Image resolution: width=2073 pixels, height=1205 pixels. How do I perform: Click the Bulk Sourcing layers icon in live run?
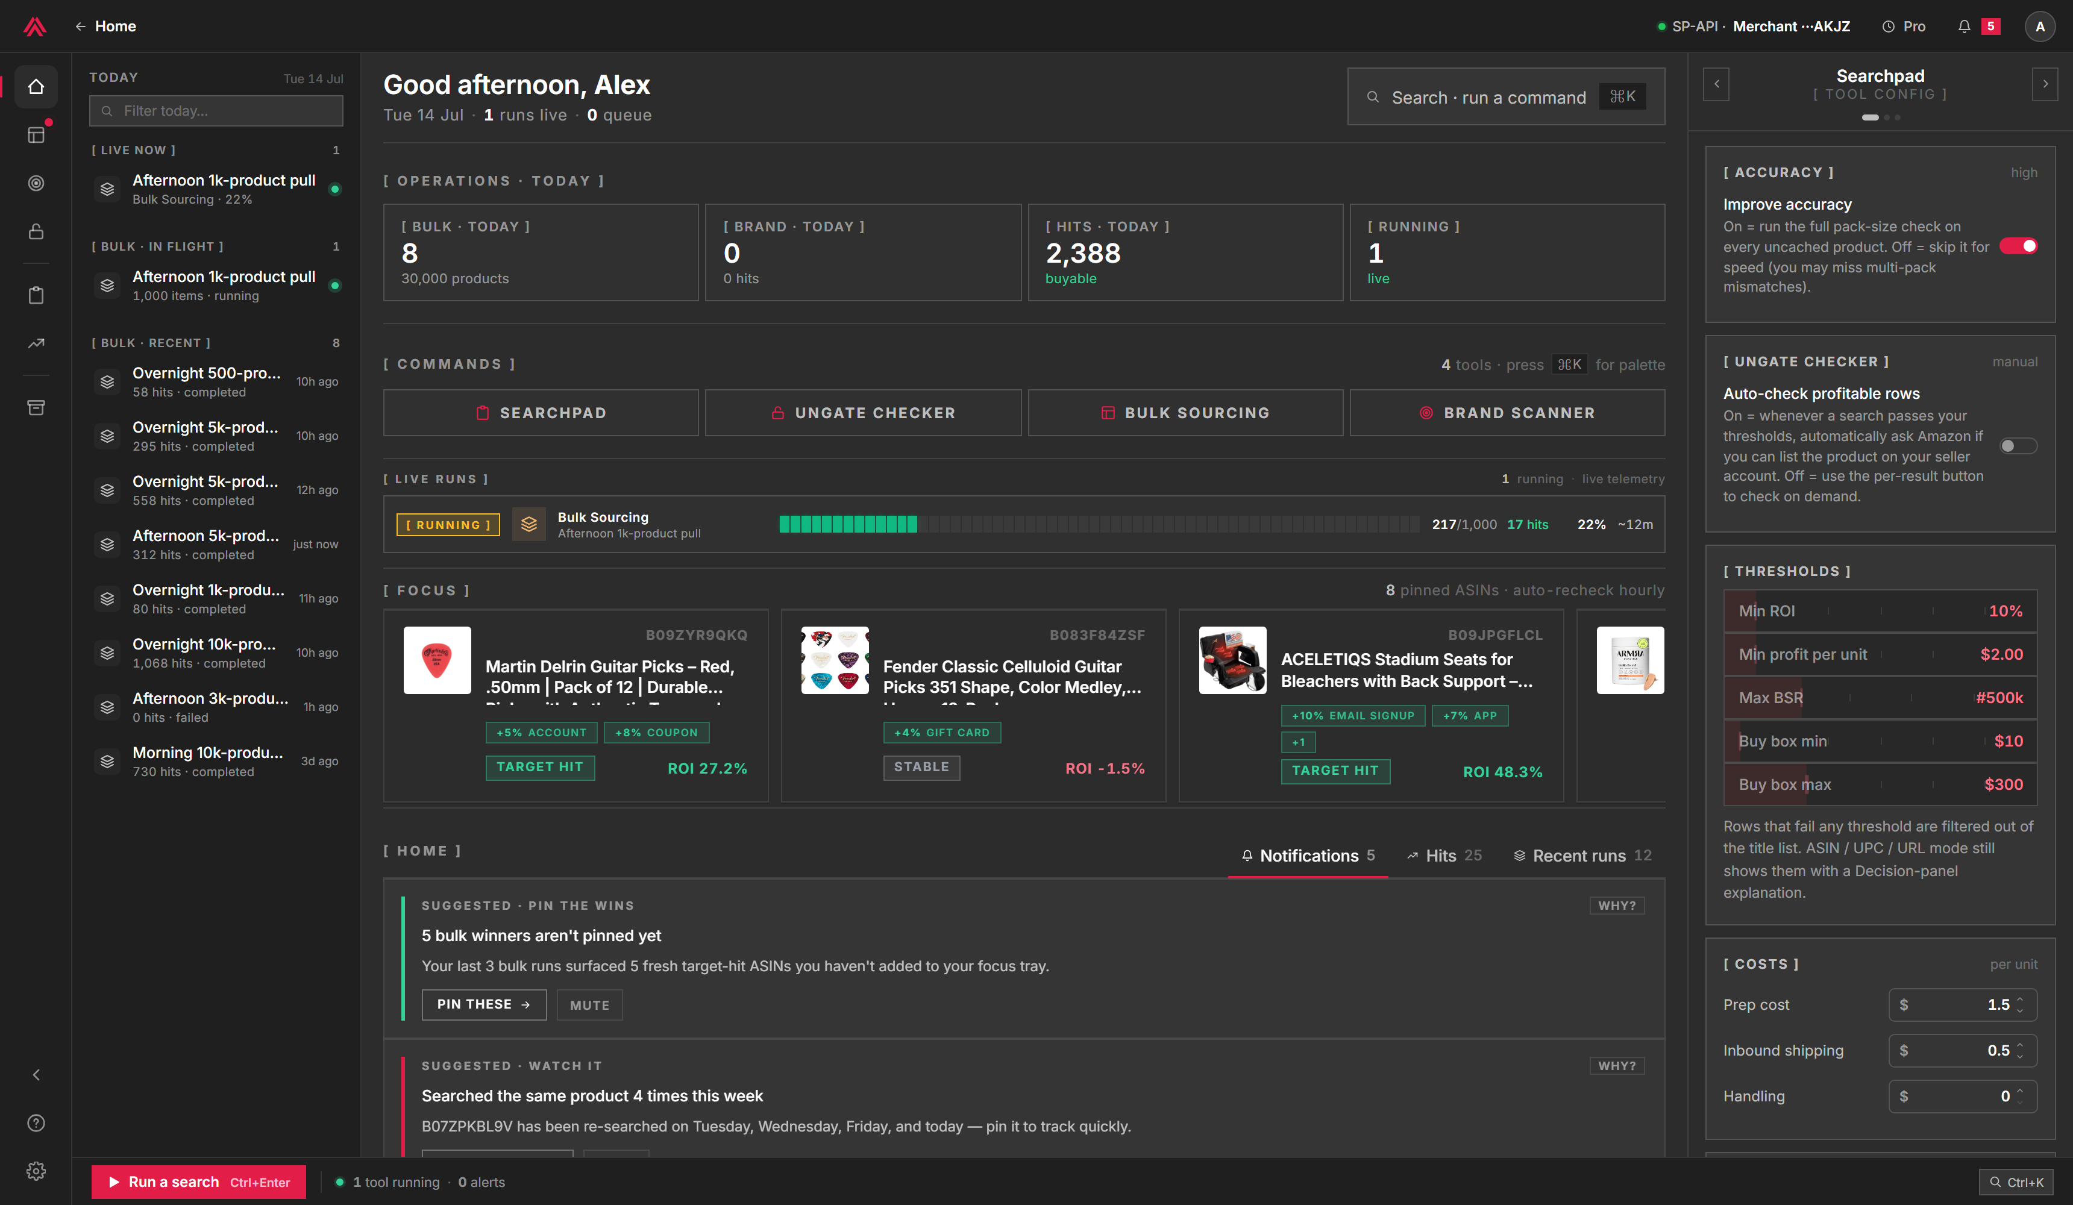click(x=529, y=524)
